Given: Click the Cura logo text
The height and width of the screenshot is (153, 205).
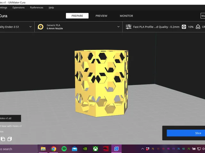Looking at the screenshot, I should click(x=4, y=16).
